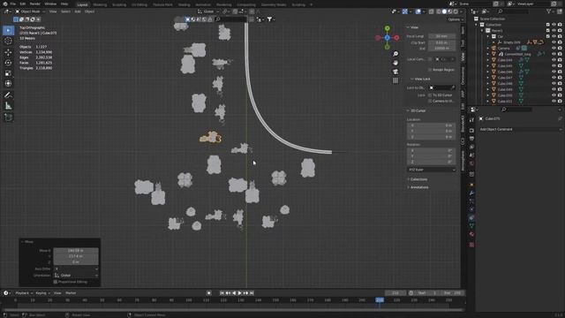Click the current frame marker on timeline
The width and height of the screenshot is (565, 318).
click(x=380, y=300)
